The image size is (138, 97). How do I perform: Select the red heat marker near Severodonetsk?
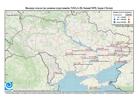[x=119, y=45]
